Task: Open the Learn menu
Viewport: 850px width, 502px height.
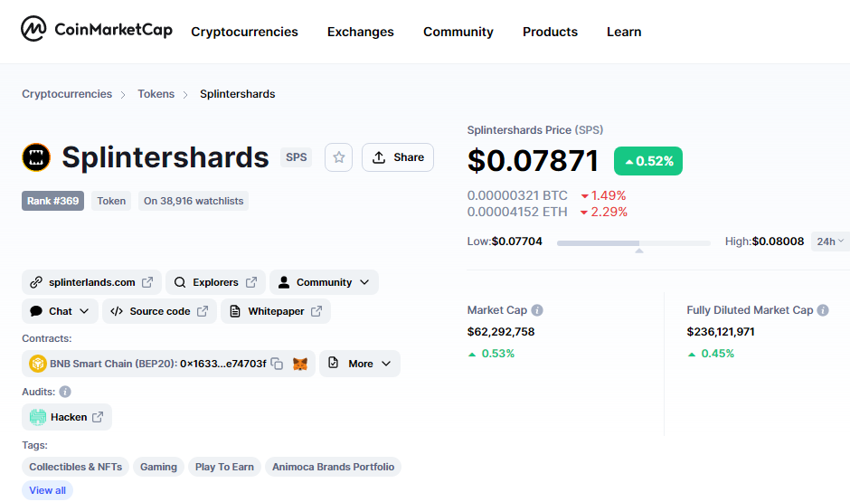Action: click(624, 32)
